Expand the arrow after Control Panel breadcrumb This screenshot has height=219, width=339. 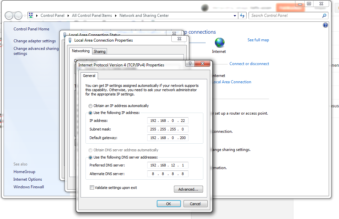tap(68, 16)
